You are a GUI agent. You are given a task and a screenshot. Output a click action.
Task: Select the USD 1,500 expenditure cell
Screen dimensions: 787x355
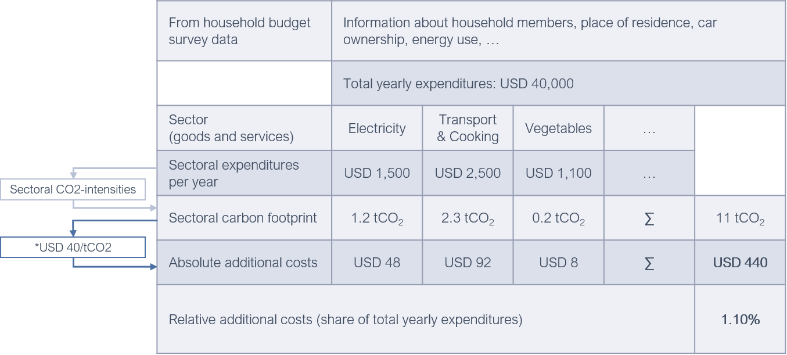point(377,173)
